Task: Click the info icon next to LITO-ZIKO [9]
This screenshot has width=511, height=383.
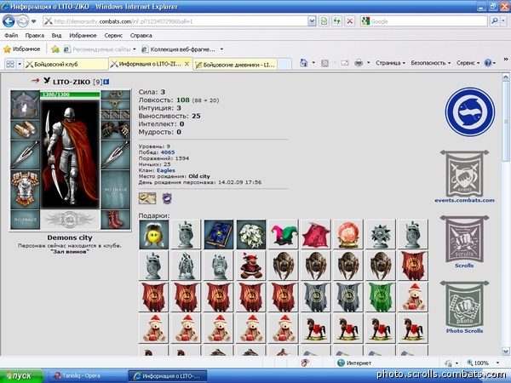Action: (106, 82)
